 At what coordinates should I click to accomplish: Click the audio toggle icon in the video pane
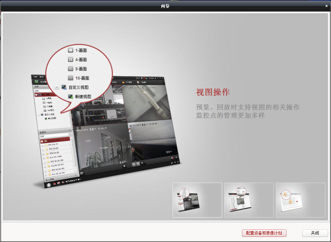173,158
